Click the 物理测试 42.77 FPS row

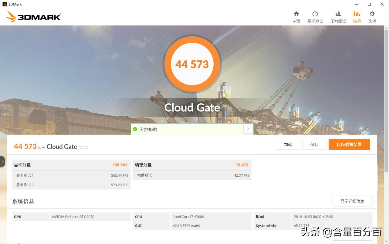click(x=192, y=175)
